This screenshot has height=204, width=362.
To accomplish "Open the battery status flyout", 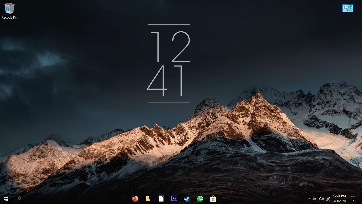I will [x=315, y=198].
